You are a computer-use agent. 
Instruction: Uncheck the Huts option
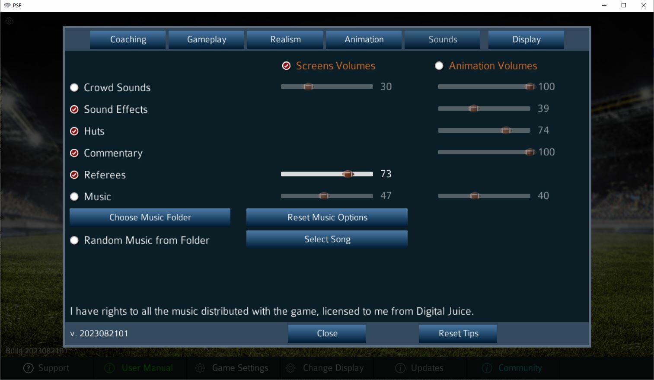(74, 131)
